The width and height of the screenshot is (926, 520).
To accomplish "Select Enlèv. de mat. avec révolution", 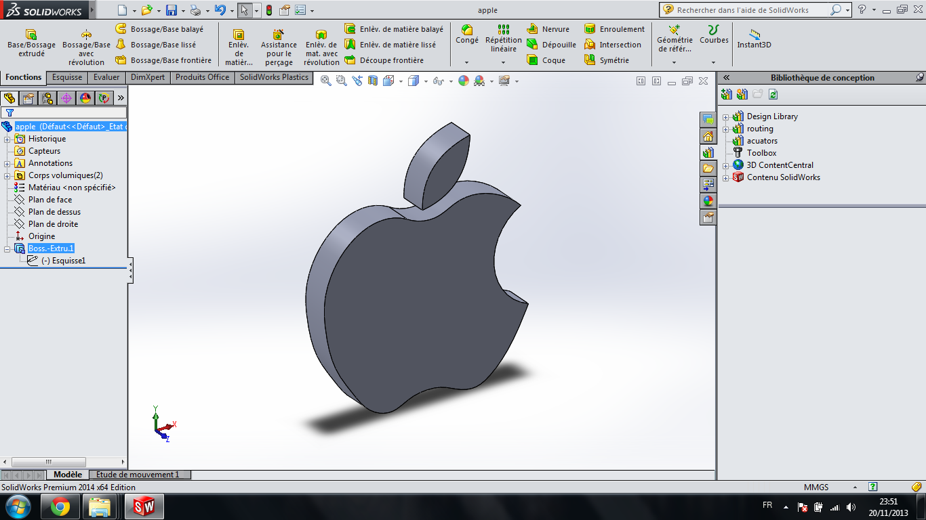I will 321,47.
